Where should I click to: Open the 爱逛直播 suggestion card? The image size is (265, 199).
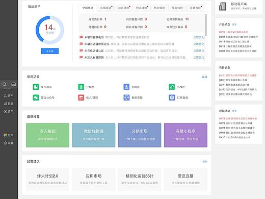coord(185,179)
